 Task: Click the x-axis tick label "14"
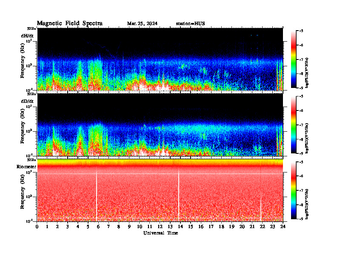(x=180, y=226)
